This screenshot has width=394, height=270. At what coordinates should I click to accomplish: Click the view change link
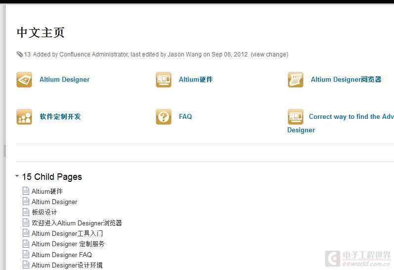coord(269,54)
